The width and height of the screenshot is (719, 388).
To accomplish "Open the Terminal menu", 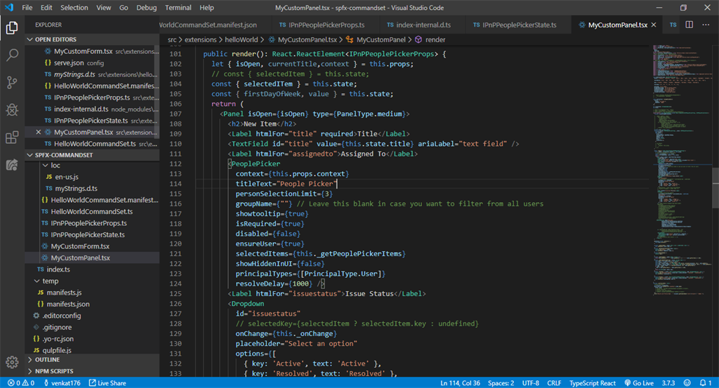I will point(178,8).
